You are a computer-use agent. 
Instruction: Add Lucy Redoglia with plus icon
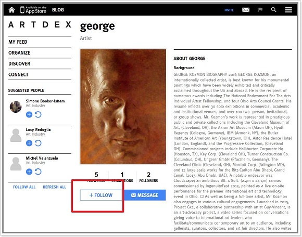click(29, 143)
